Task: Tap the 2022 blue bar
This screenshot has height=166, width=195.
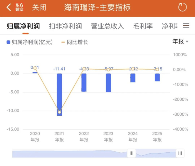Action: point(84,83)
